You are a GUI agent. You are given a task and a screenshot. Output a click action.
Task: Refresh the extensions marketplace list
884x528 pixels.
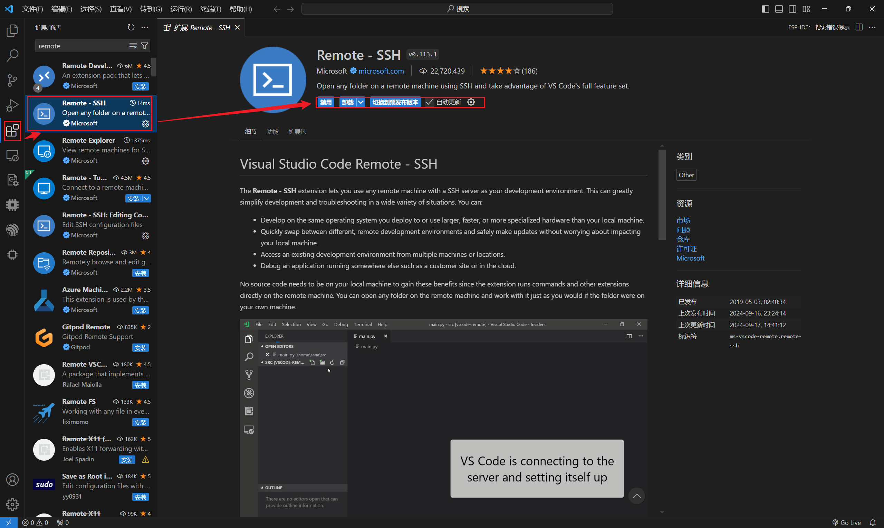pos(131,27)
